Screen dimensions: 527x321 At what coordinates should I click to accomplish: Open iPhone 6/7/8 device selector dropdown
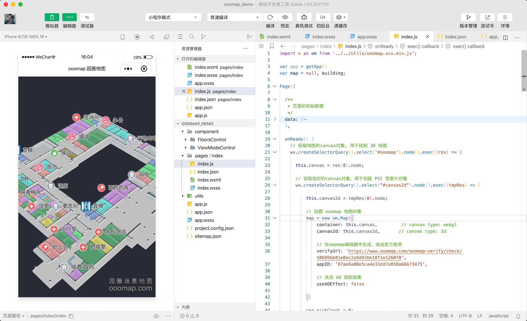(26, 37)
